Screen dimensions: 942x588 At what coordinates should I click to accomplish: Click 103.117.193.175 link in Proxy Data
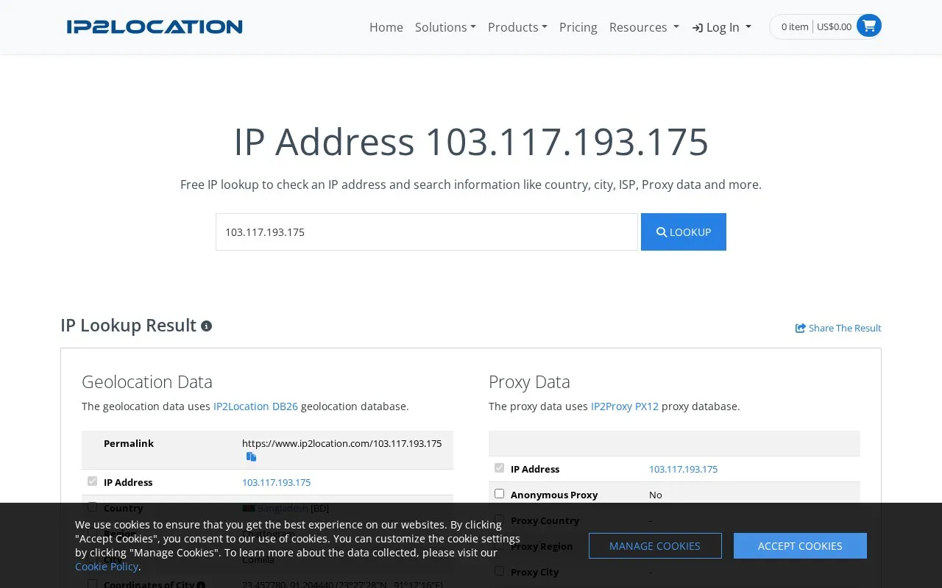[683, 469]
